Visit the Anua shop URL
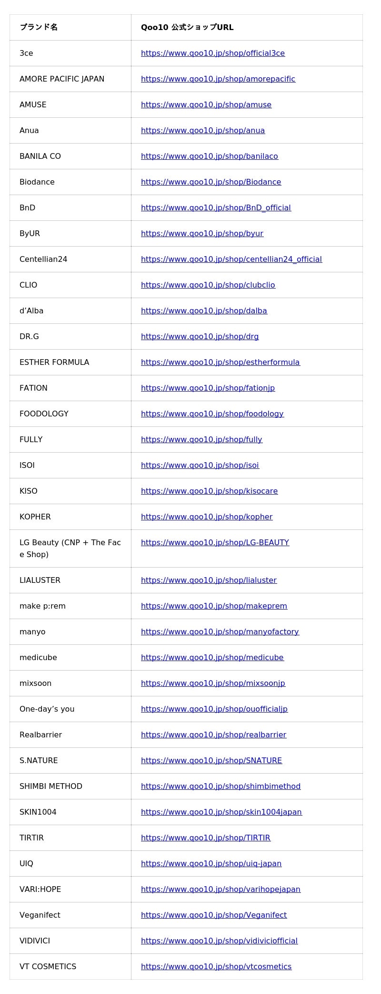 coord(202,131)
